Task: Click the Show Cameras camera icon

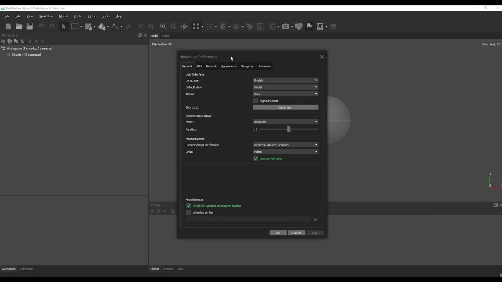Action: 286,26
